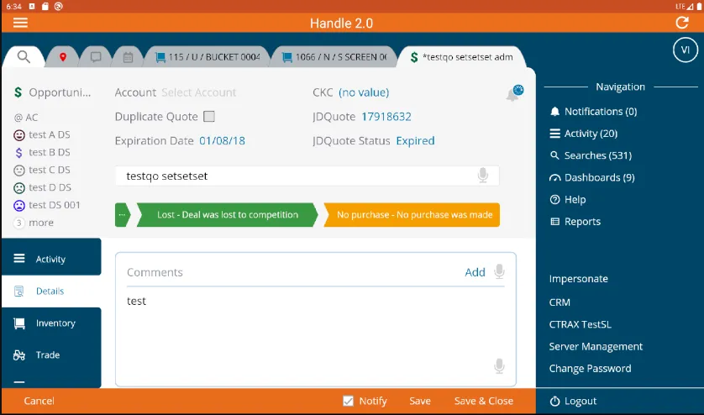Open Searches (531) in navigation

(591, 155)
